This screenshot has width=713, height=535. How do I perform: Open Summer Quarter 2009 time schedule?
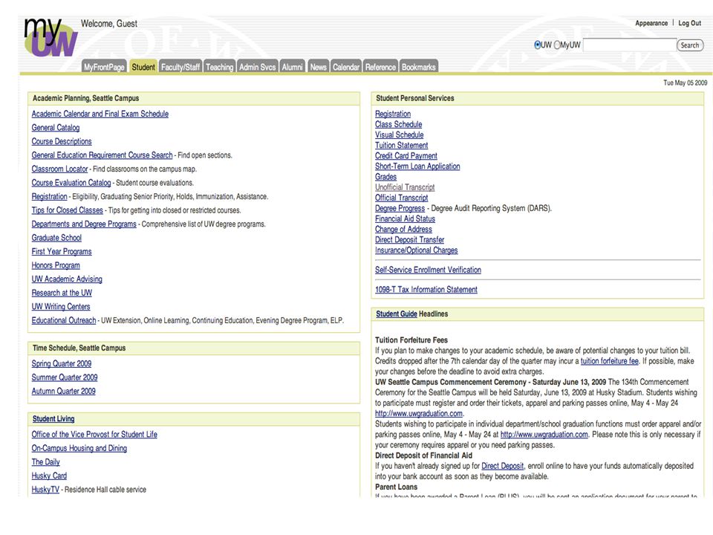[x=65, y=377]
